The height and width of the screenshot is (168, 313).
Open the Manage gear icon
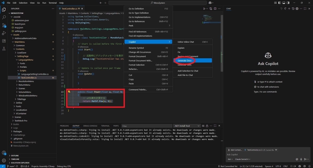[4, 160]
